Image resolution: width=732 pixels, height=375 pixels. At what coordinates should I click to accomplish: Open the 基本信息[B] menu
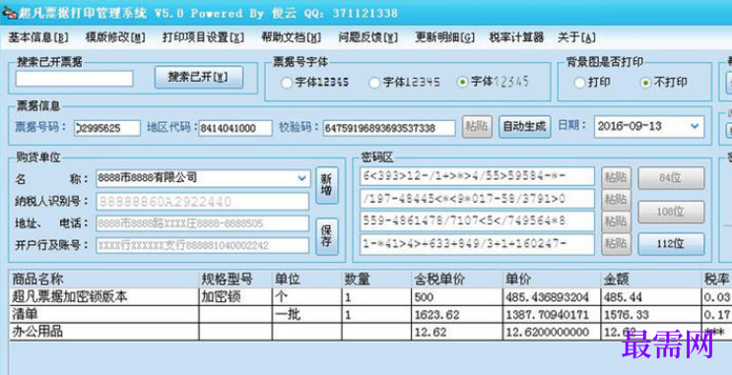pos(38,37)
